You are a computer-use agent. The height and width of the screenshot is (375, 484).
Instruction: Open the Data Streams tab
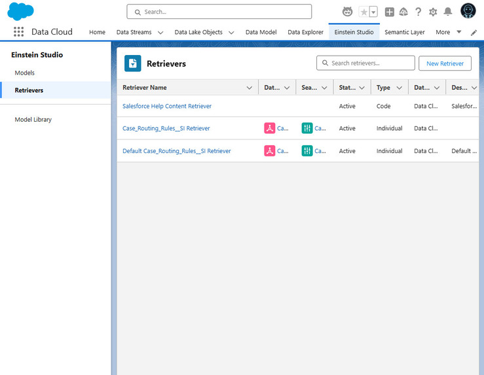pos(134,32)
